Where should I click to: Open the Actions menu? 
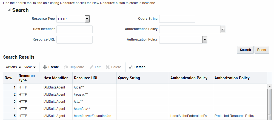click(13, 67)
